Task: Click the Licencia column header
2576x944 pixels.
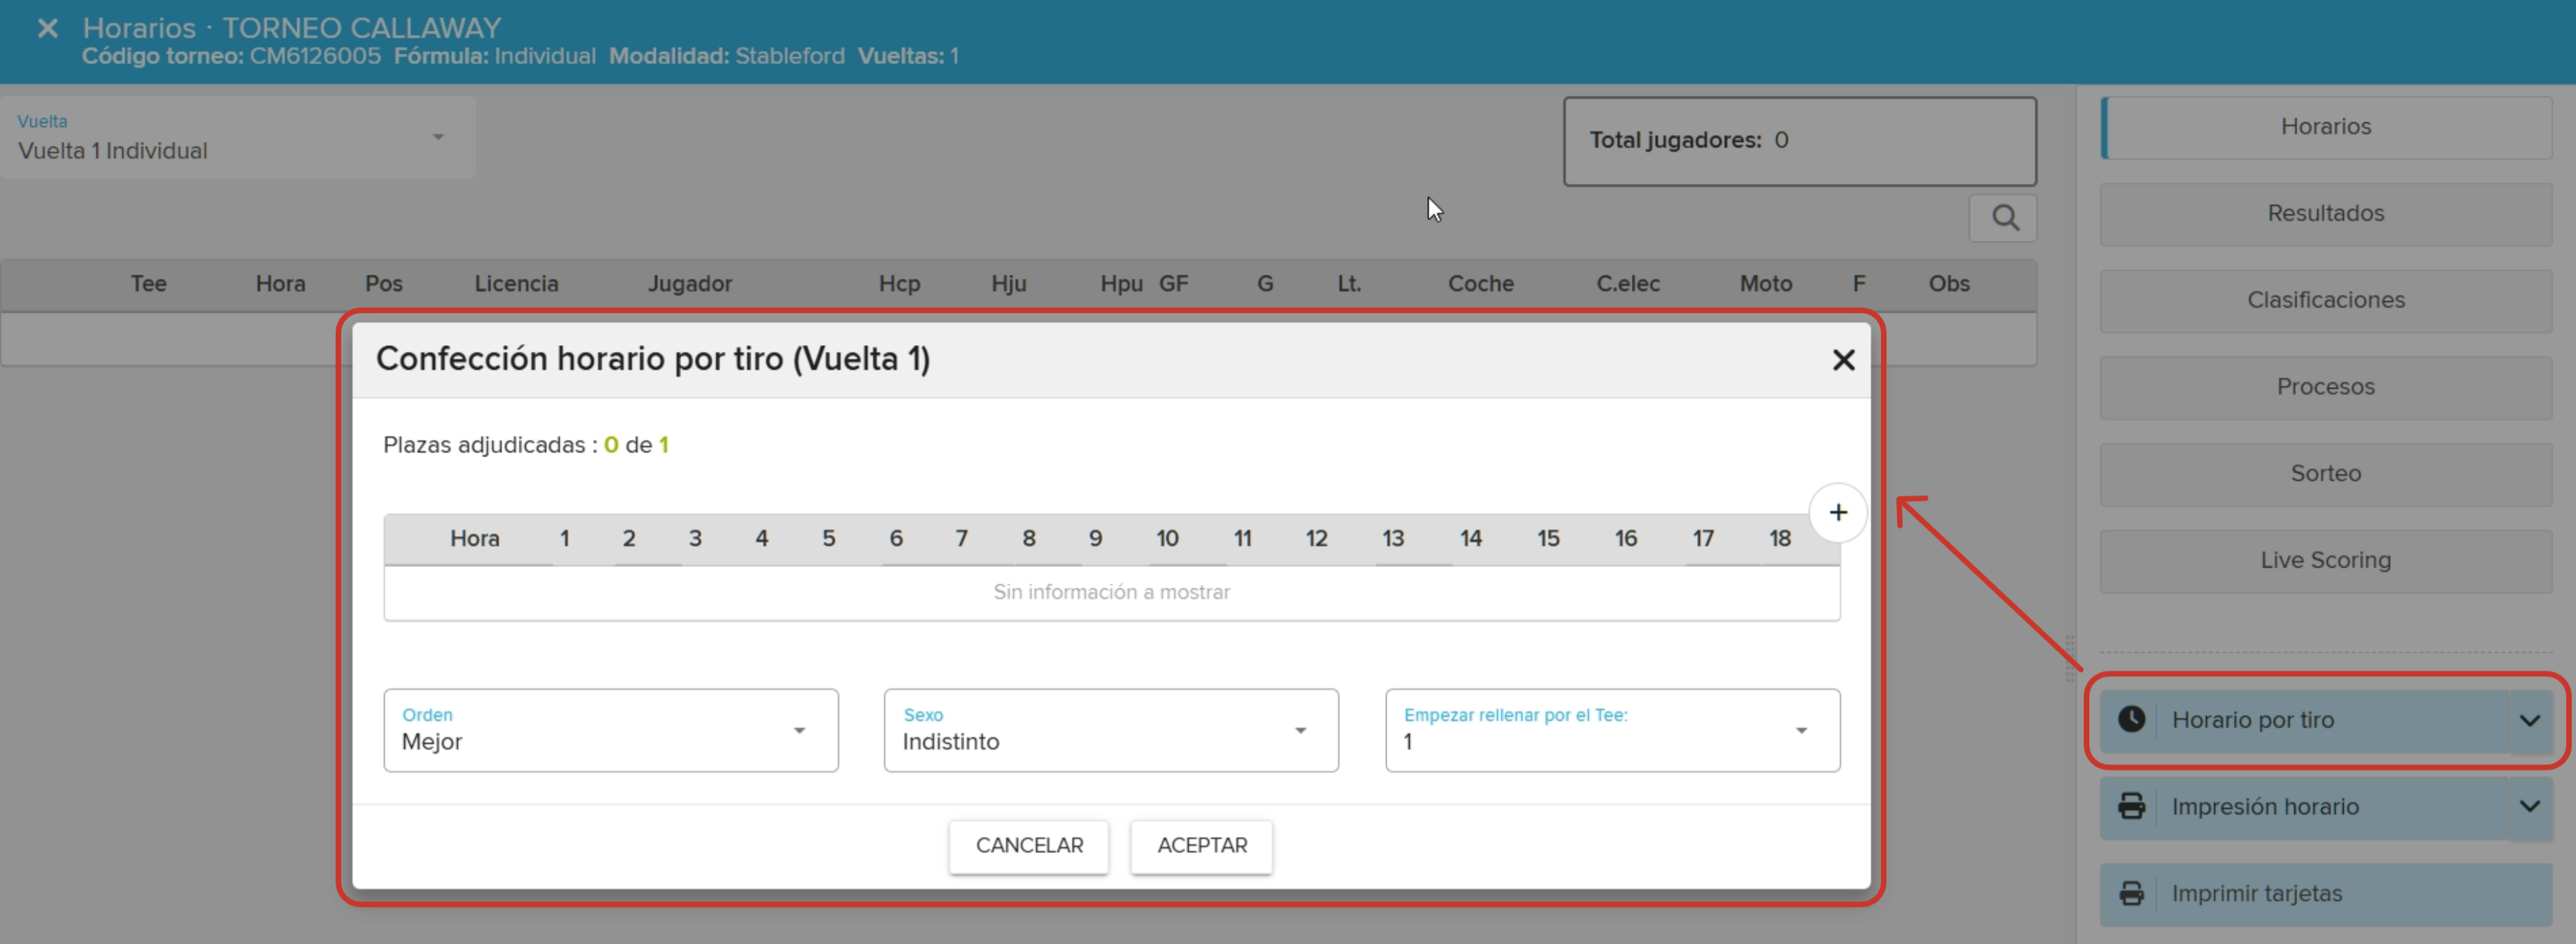Action: (x=516, y=284)
